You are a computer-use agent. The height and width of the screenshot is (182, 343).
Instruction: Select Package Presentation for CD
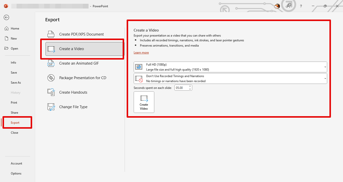point(51,78)
